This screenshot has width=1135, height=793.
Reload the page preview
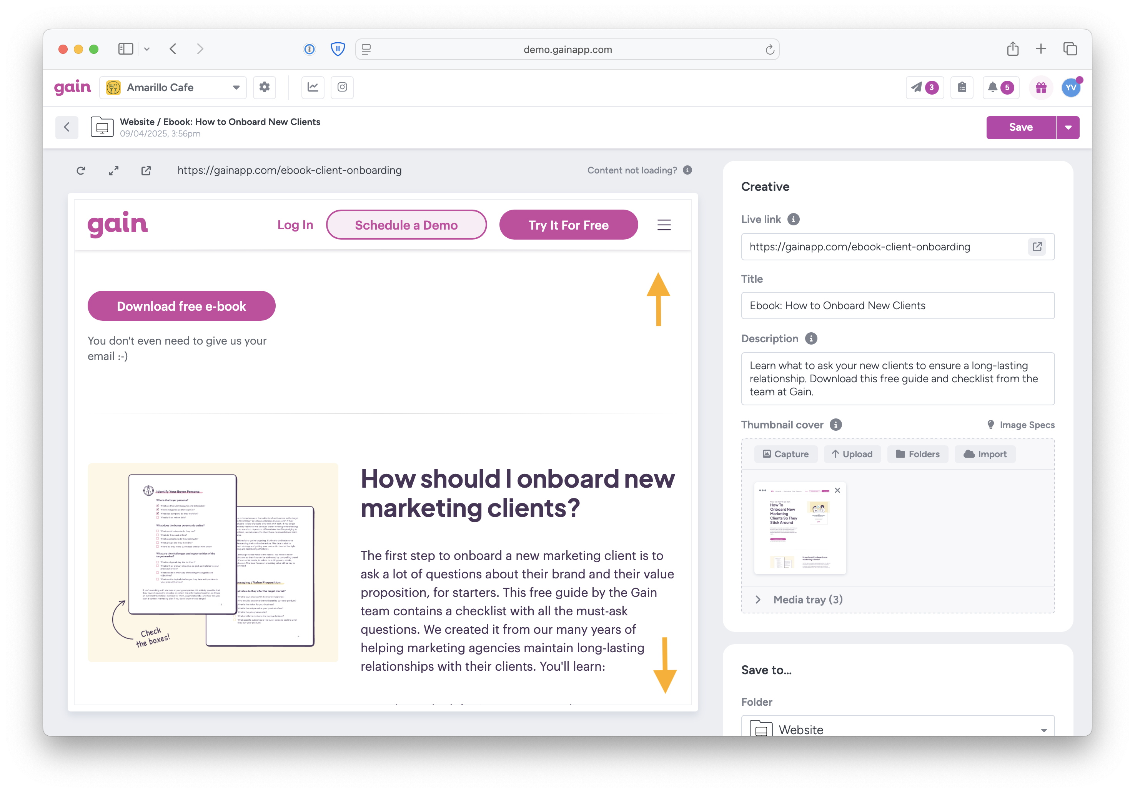click(81, 171)
